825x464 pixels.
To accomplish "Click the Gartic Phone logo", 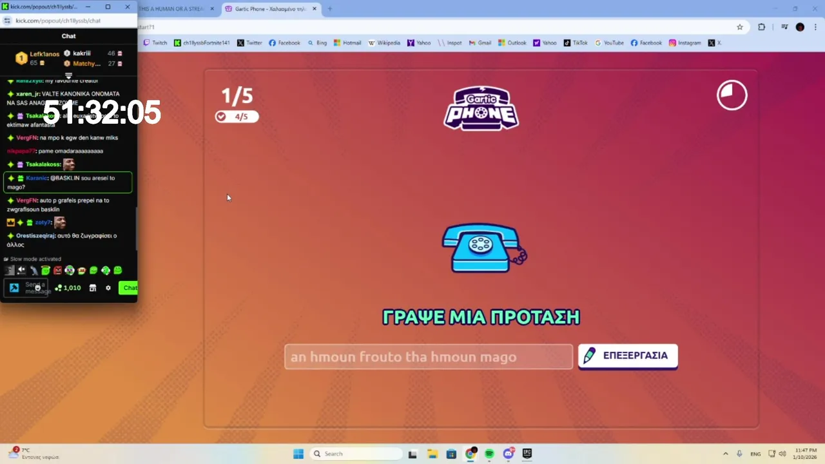I will (x=481, y=108).
